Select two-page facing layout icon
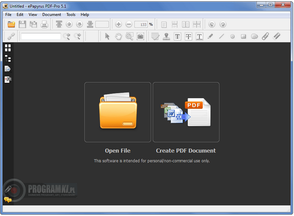 click(186, 24)
